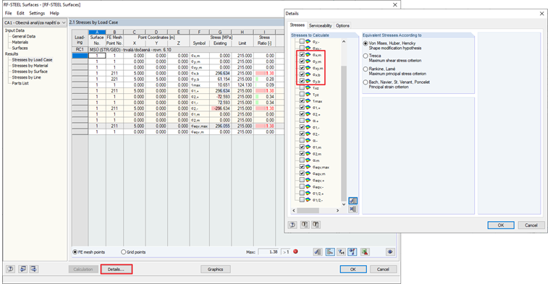This screenshot has height=284, width=550.
Task: Click the σeqv,max row stress ratio bar
Action: click(264, 126)
